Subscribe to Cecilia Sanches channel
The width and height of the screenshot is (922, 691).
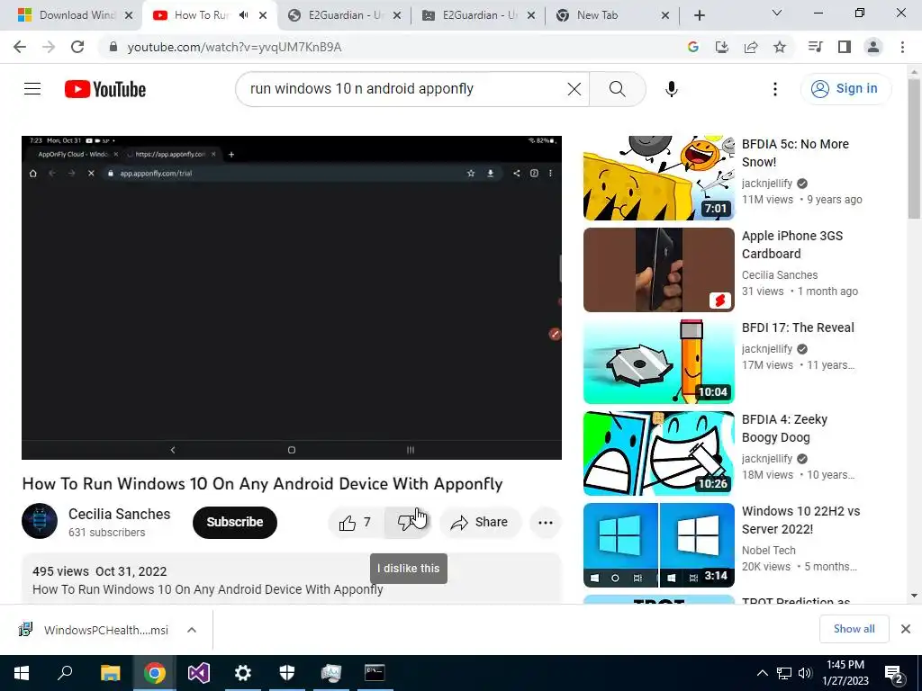[235, 523]
